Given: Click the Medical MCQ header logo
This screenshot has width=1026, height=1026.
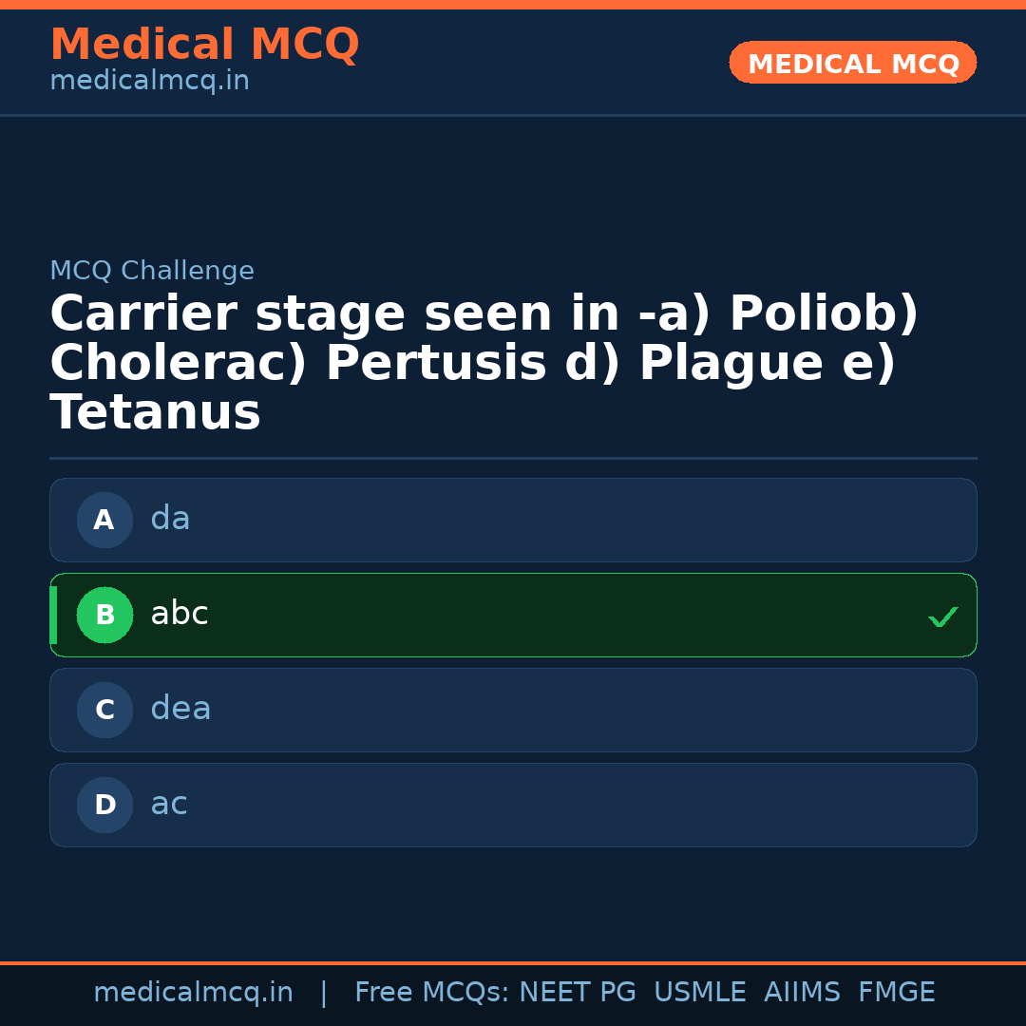Looking at the screenshot, I should (x=204, y=45).
